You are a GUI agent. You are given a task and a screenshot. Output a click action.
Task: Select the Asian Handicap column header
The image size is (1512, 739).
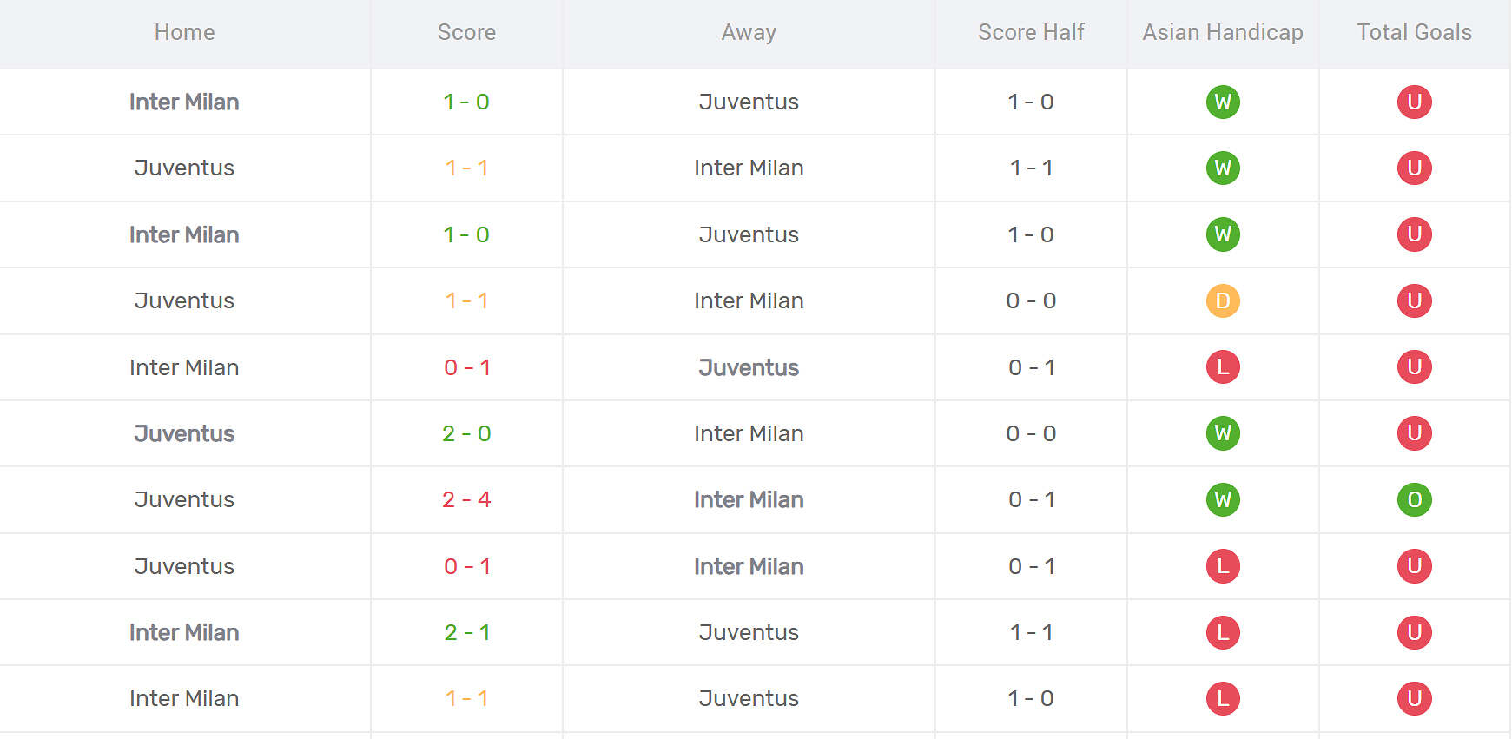(x=1223, y=33)
